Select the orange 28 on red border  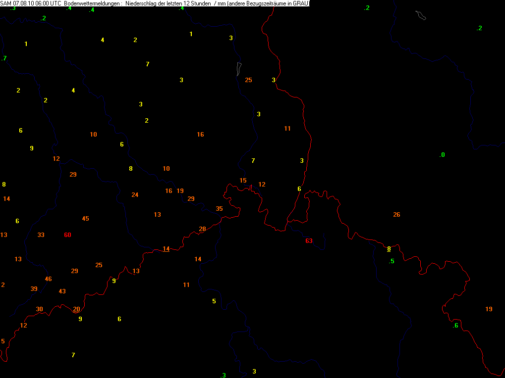click(202, 229)
